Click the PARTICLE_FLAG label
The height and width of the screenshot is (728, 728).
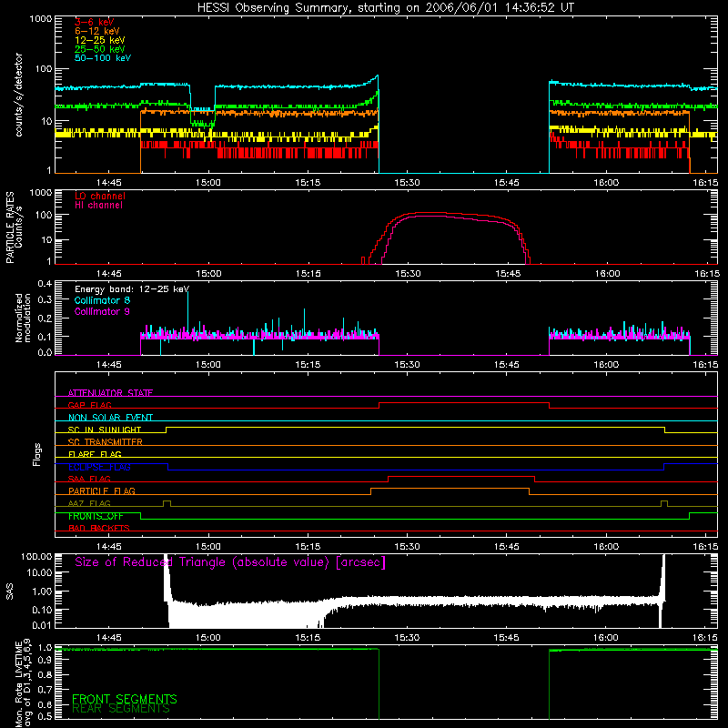102,490
